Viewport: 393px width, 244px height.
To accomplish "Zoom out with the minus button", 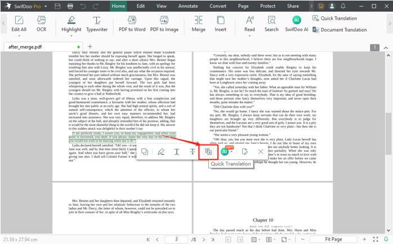I will 302,239.
